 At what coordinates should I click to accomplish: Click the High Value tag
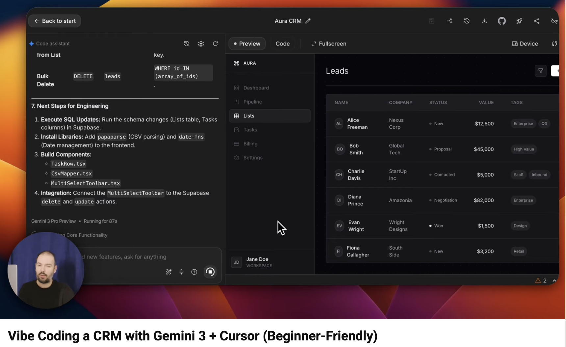pos(524,149)
